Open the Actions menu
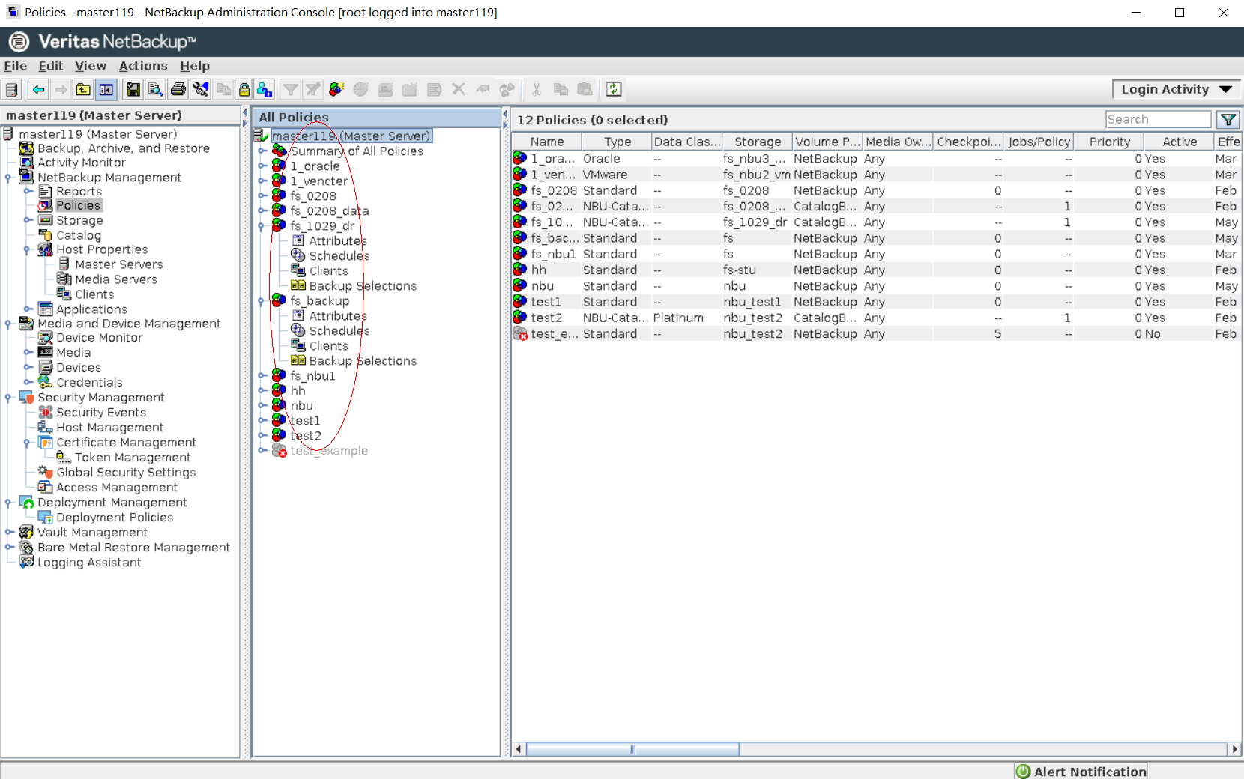Image resolution: width=1244 pixels, height=779 pixels. pos(143,66)
